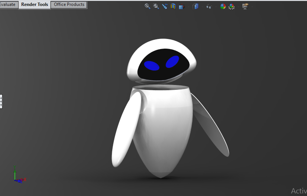Click the Apply Scene icon
The height and width of the screenshot is (196, 307).
(232, 6)
